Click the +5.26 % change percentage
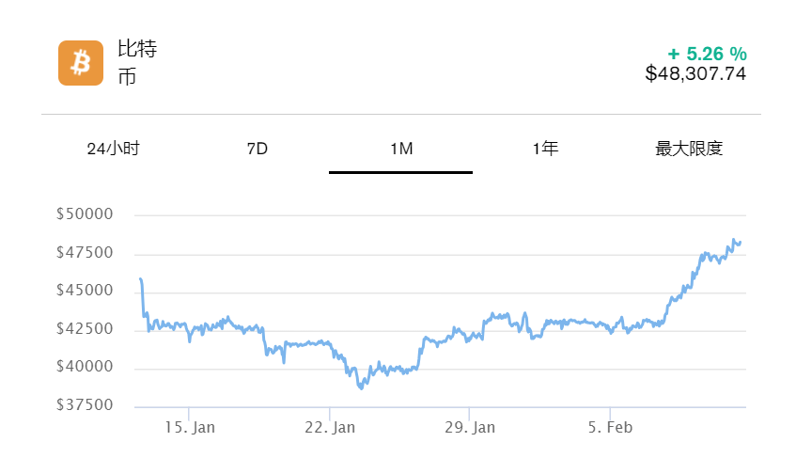The width and height of the screenshot is (796, 458). [707, 53]
